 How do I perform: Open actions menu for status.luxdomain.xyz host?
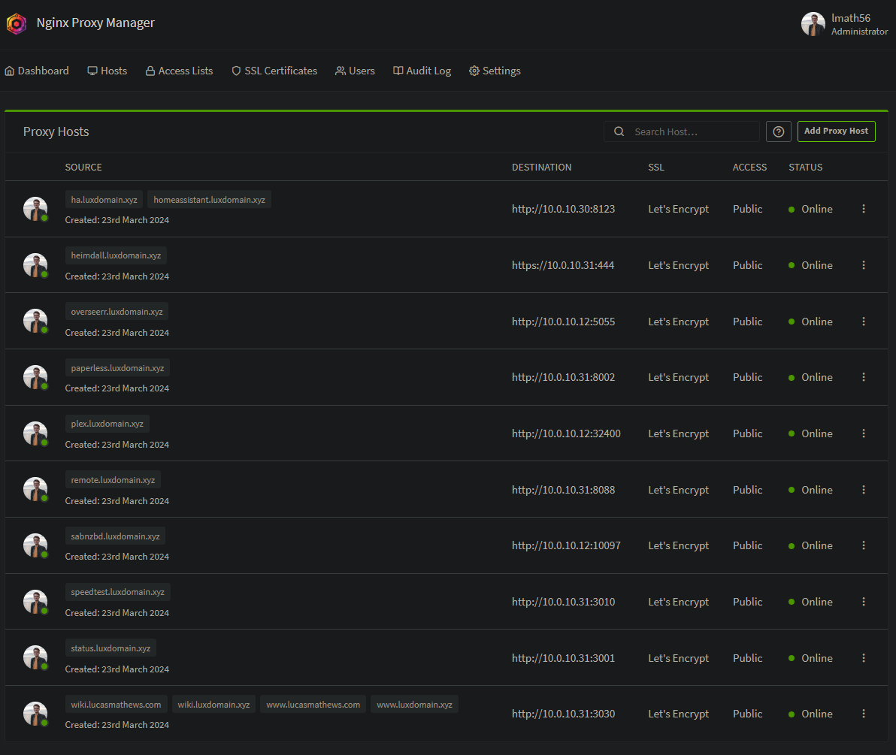tap(863, 658)
